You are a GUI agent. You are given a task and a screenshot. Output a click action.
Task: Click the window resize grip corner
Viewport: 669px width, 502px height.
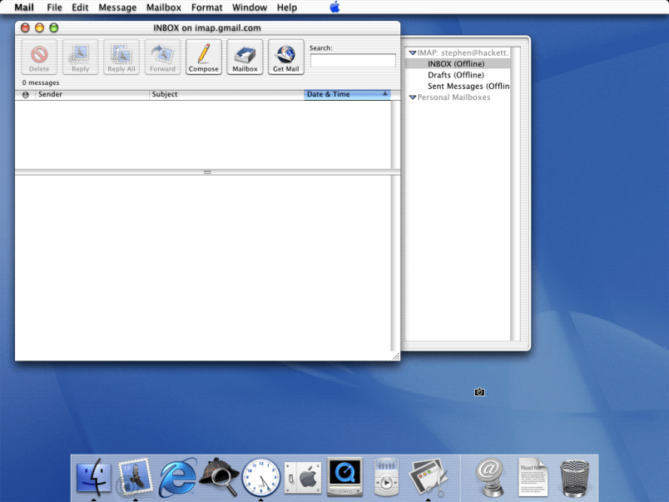pos(396,356)
